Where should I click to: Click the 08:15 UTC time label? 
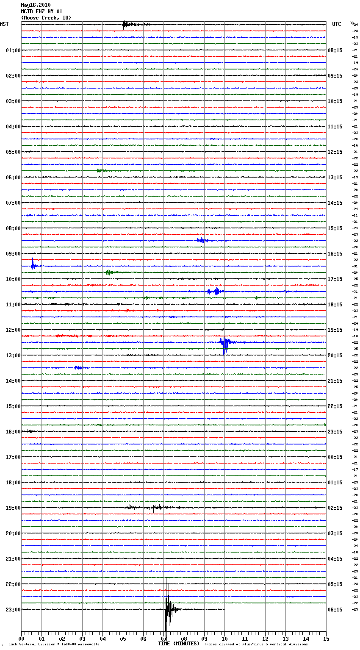pos(335,50)
